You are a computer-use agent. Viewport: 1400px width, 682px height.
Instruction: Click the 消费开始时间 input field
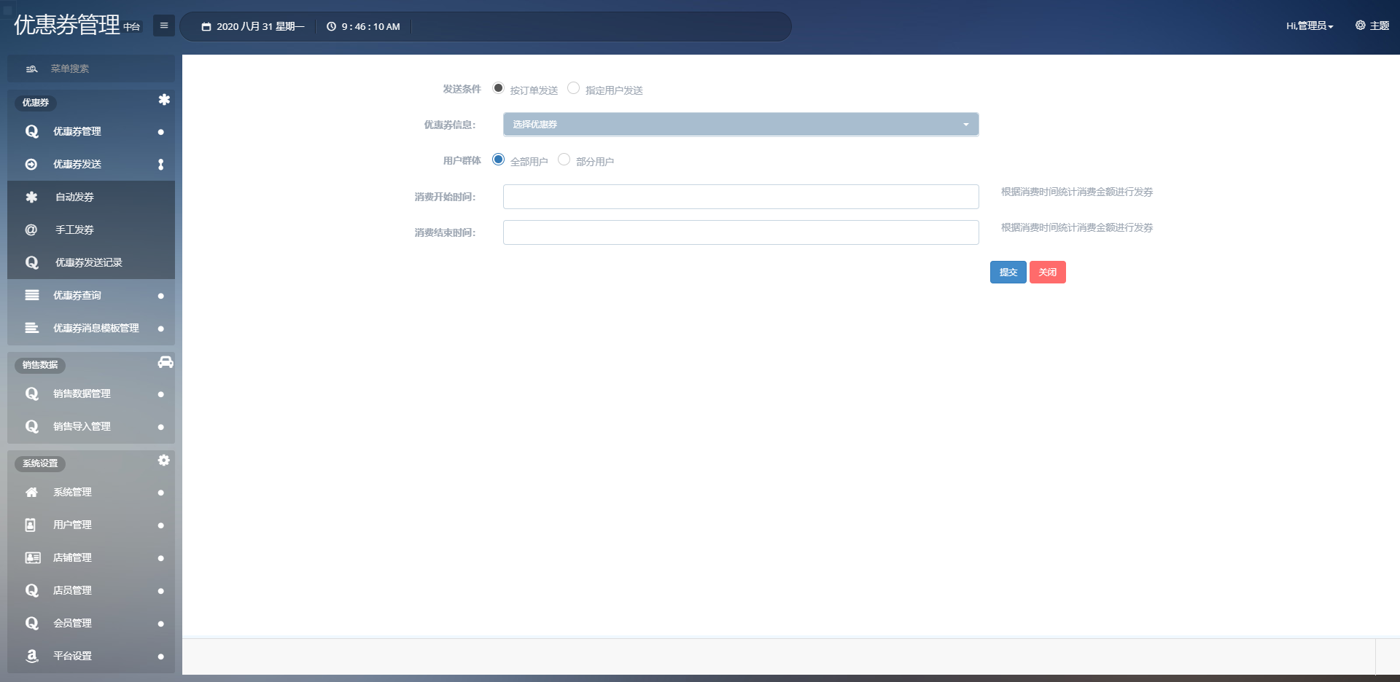pos(740,197)
